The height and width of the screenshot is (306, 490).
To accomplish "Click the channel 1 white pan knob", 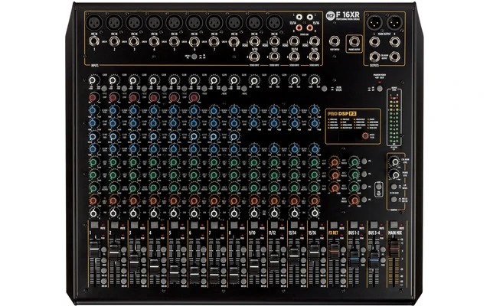I will click(93, 213).
